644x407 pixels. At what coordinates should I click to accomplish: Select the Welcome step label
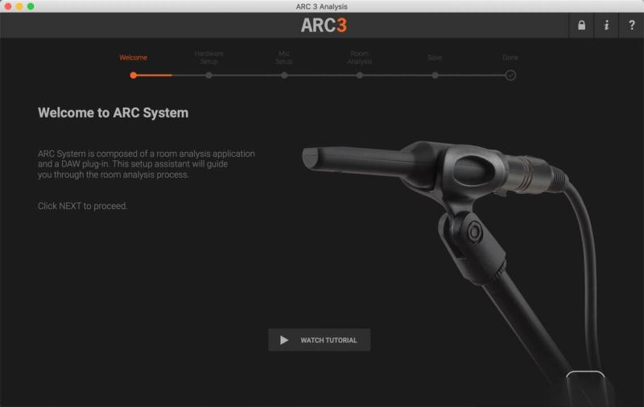click(x=133, y=57)
